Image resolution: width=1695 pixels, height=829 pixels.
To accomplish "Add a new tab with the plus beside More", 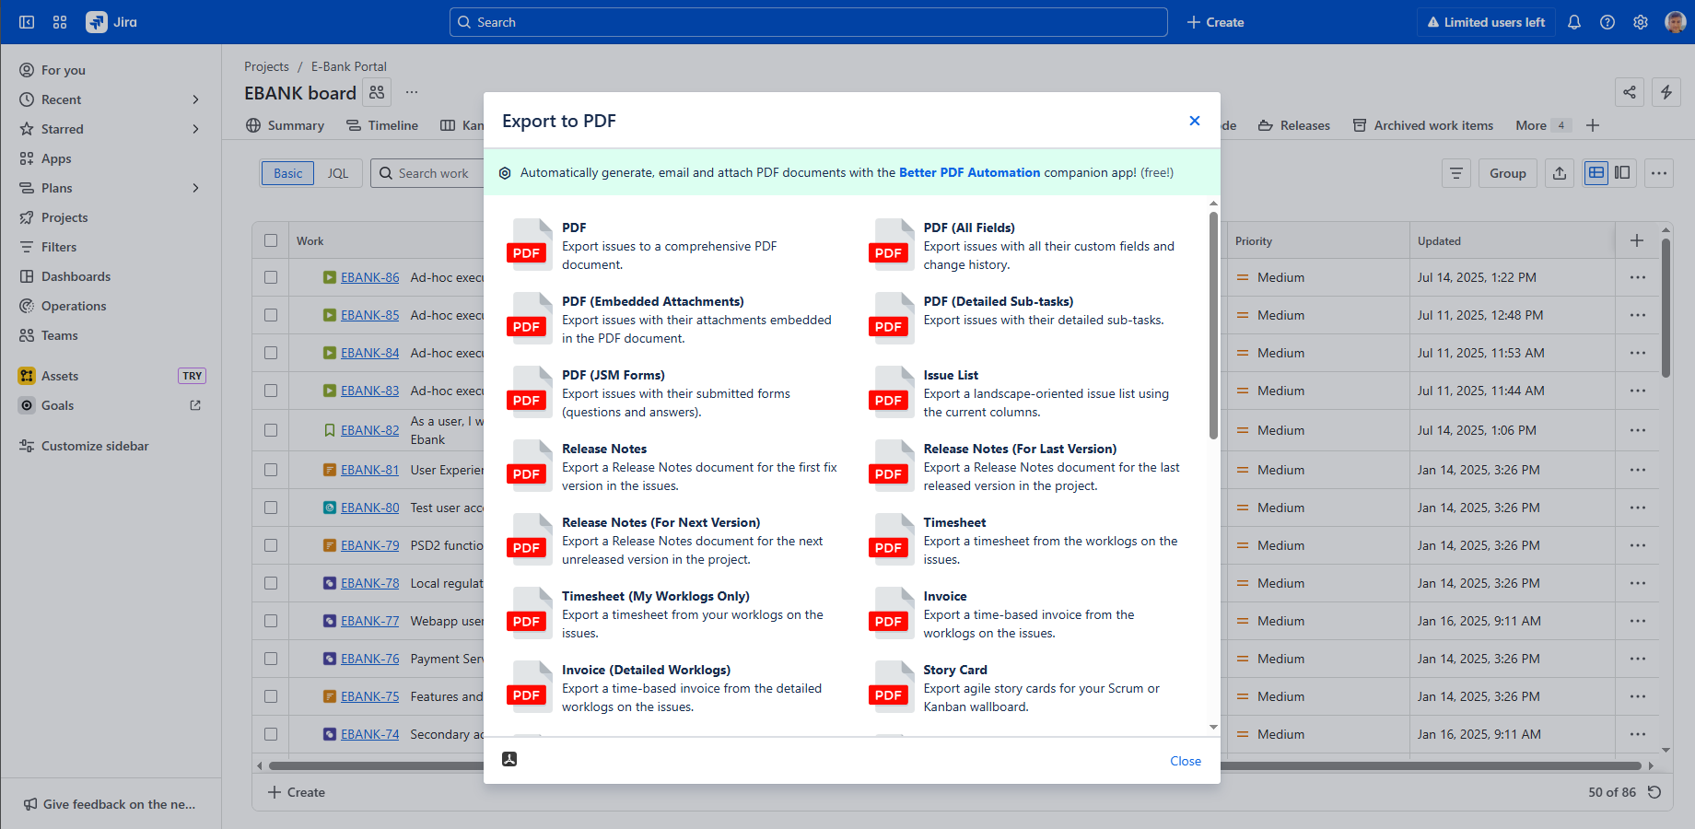I will (x=1593, y=125).
